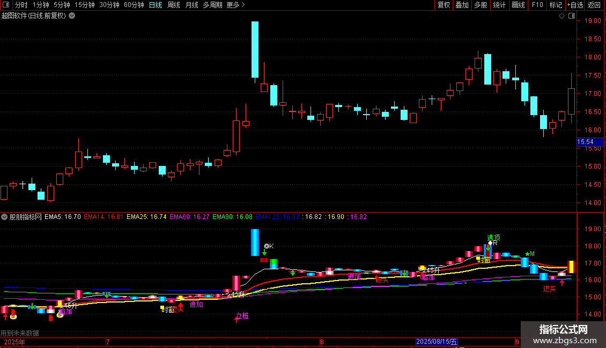The height and width of the screenshot is (348, 606).
Task: Click the 返回 back button
Action: pyautogui.click(x=594, y=5)
